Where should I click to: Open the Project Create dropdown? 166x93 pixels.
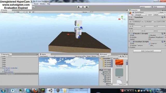103,56
